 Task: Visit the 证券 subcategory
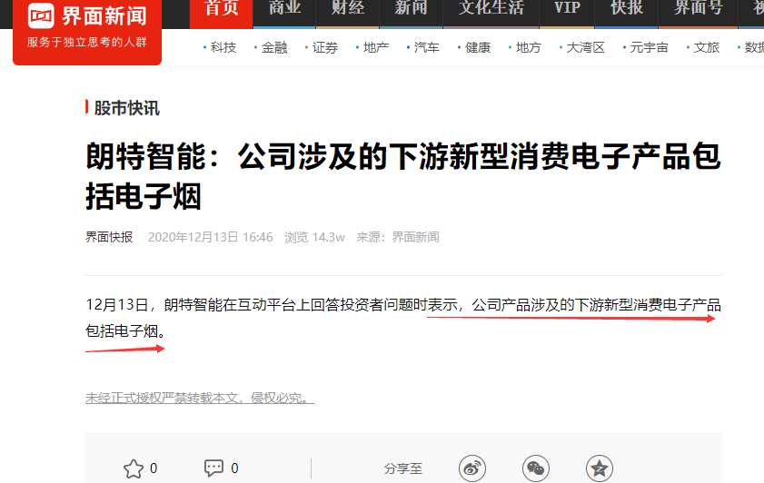(322, 47)
